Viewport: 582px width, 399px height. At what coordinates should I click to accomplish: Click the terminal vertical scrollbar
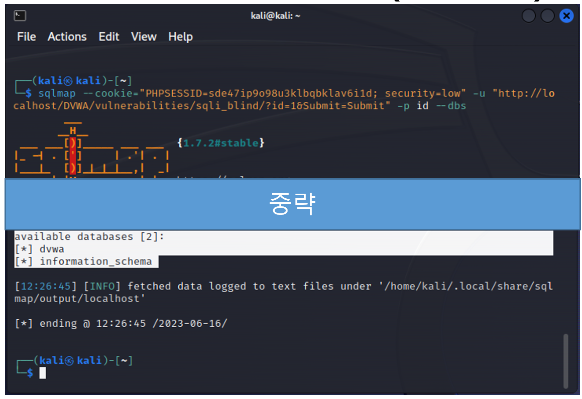565,360
